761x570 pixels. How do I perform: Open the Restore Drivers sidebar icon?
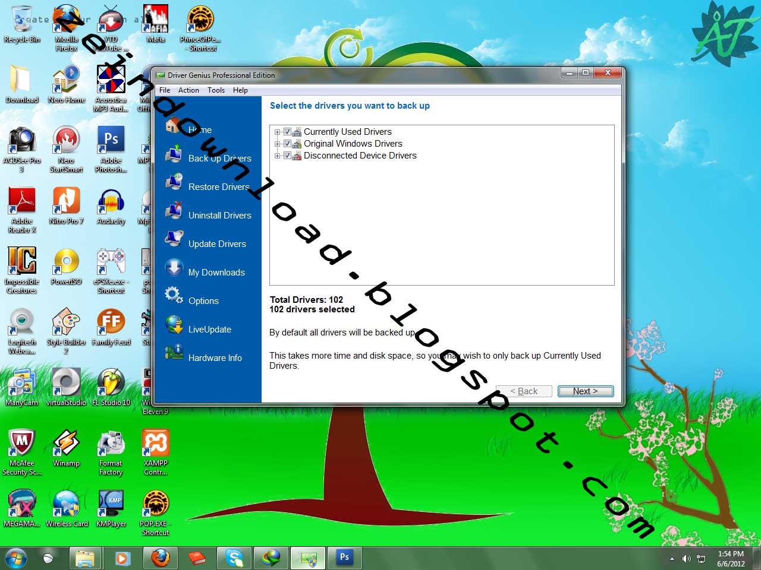click(x=174, y=182)
